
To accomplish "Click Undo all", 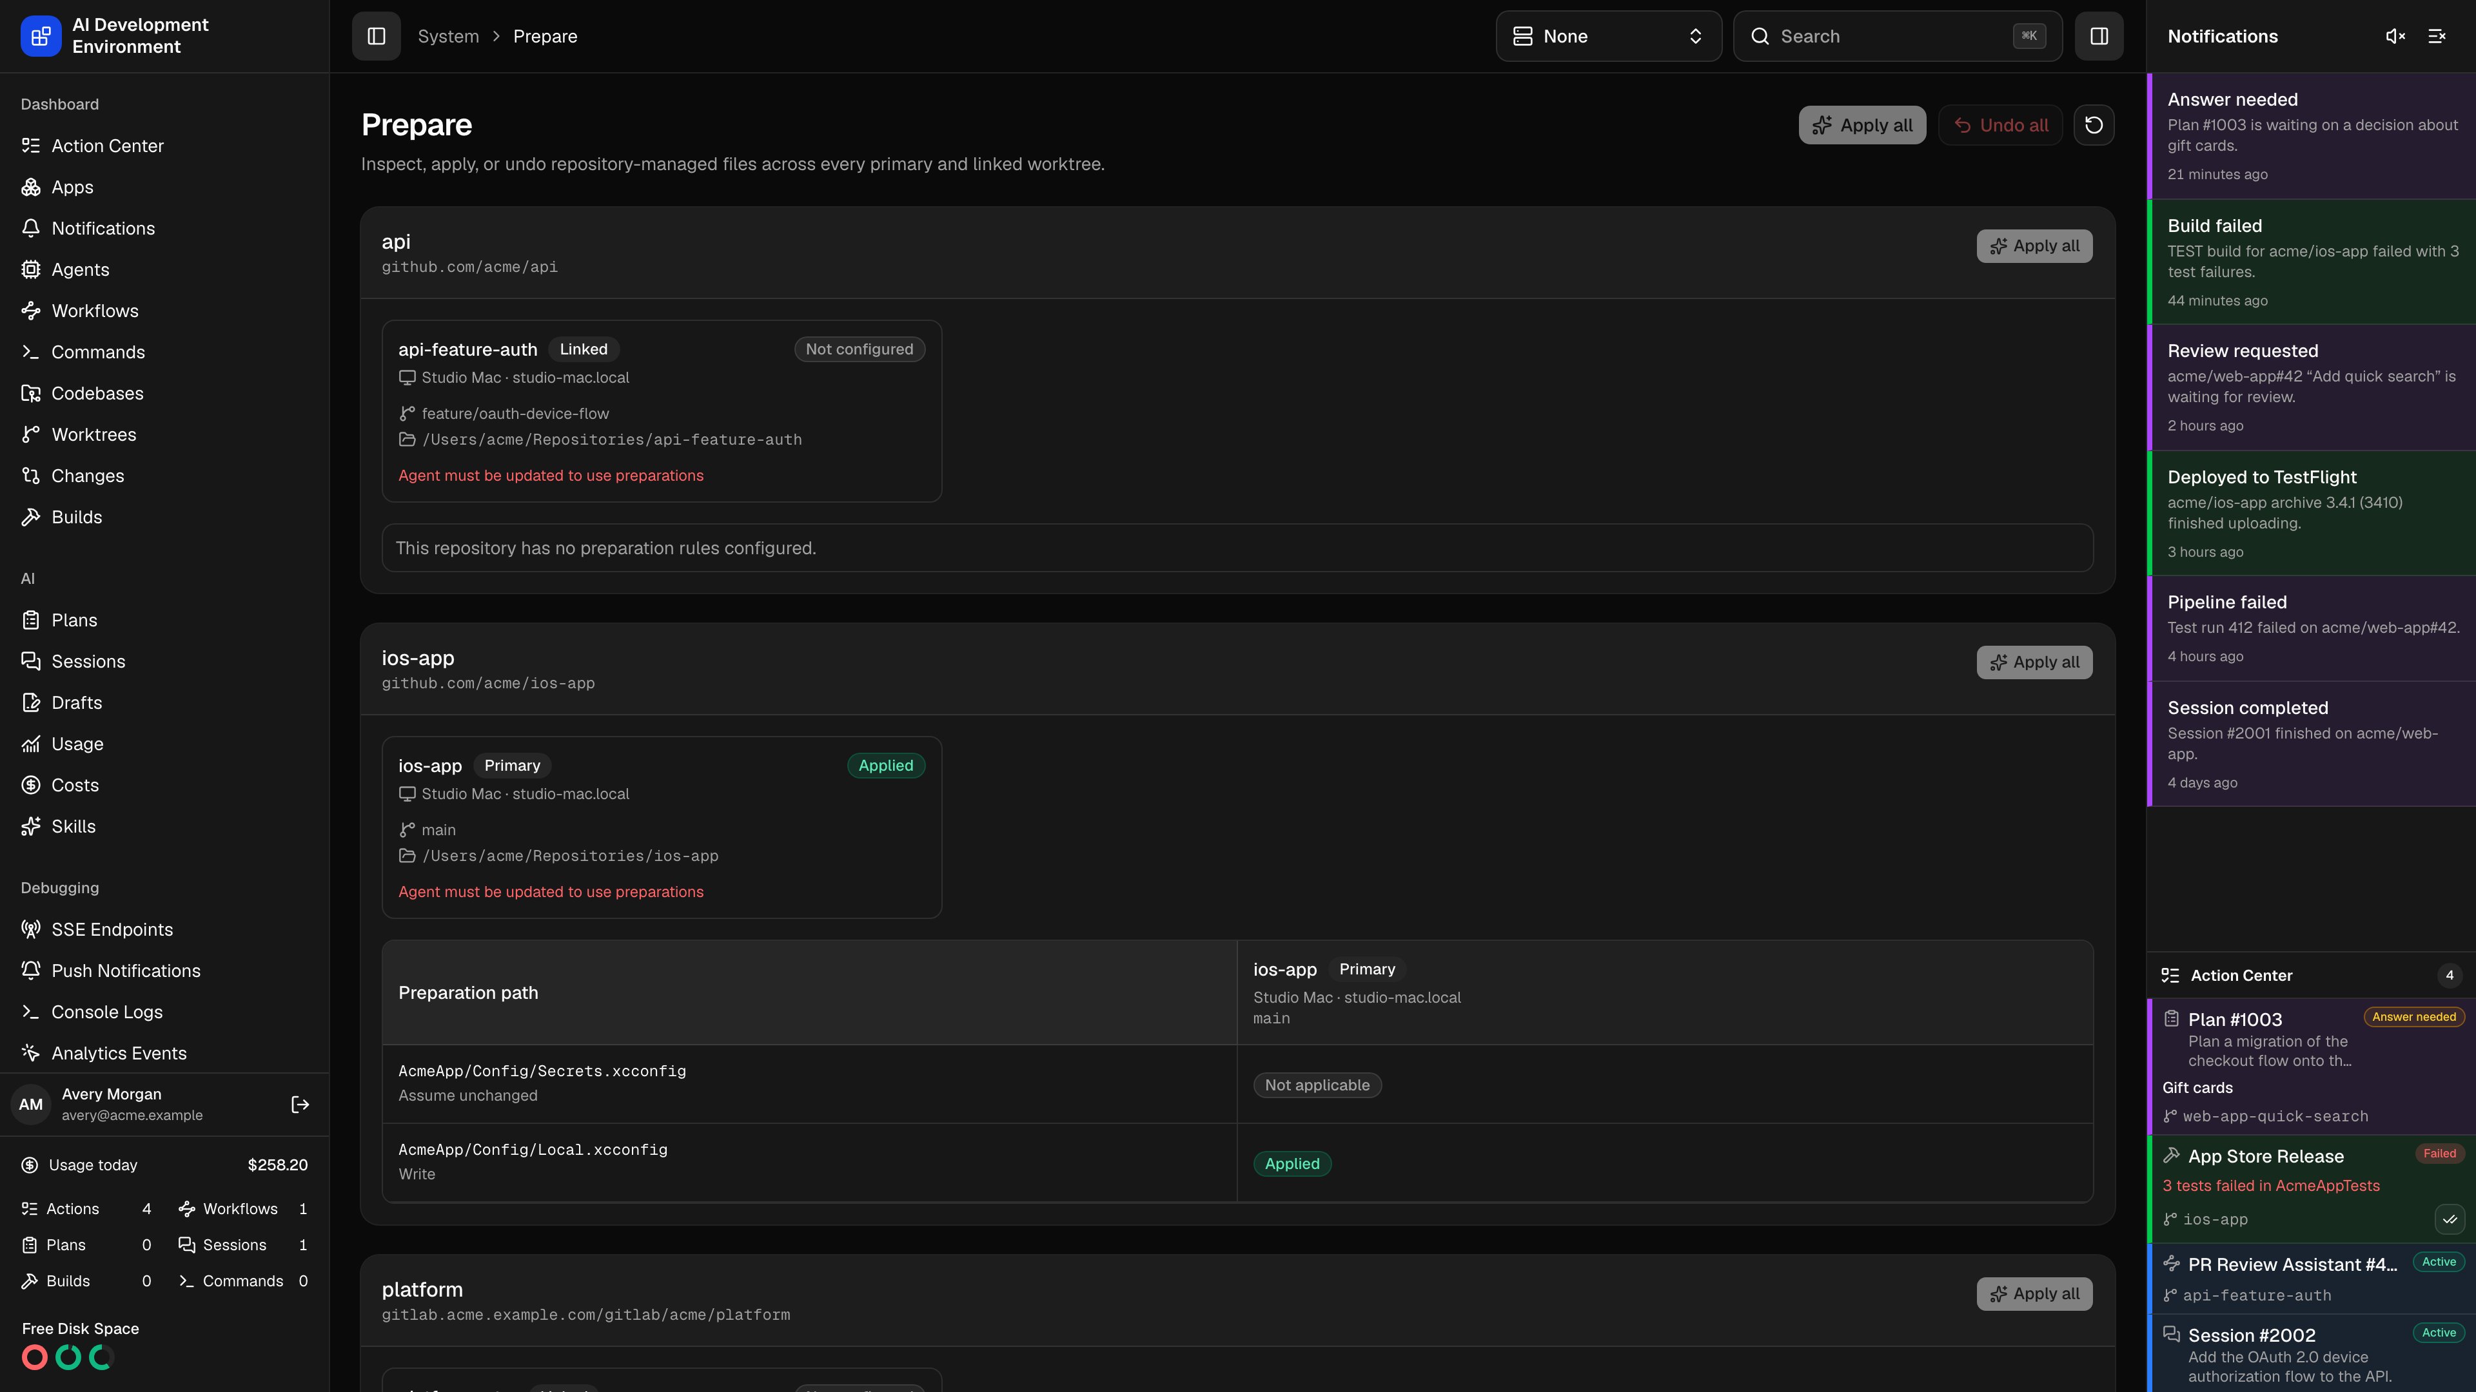I will tap(2000, 125).
